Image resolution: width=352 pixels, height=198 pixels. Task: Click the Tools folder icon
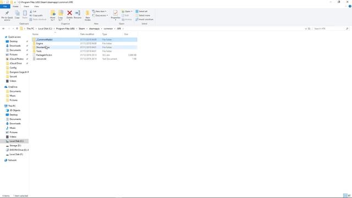[x=34, y=51]
